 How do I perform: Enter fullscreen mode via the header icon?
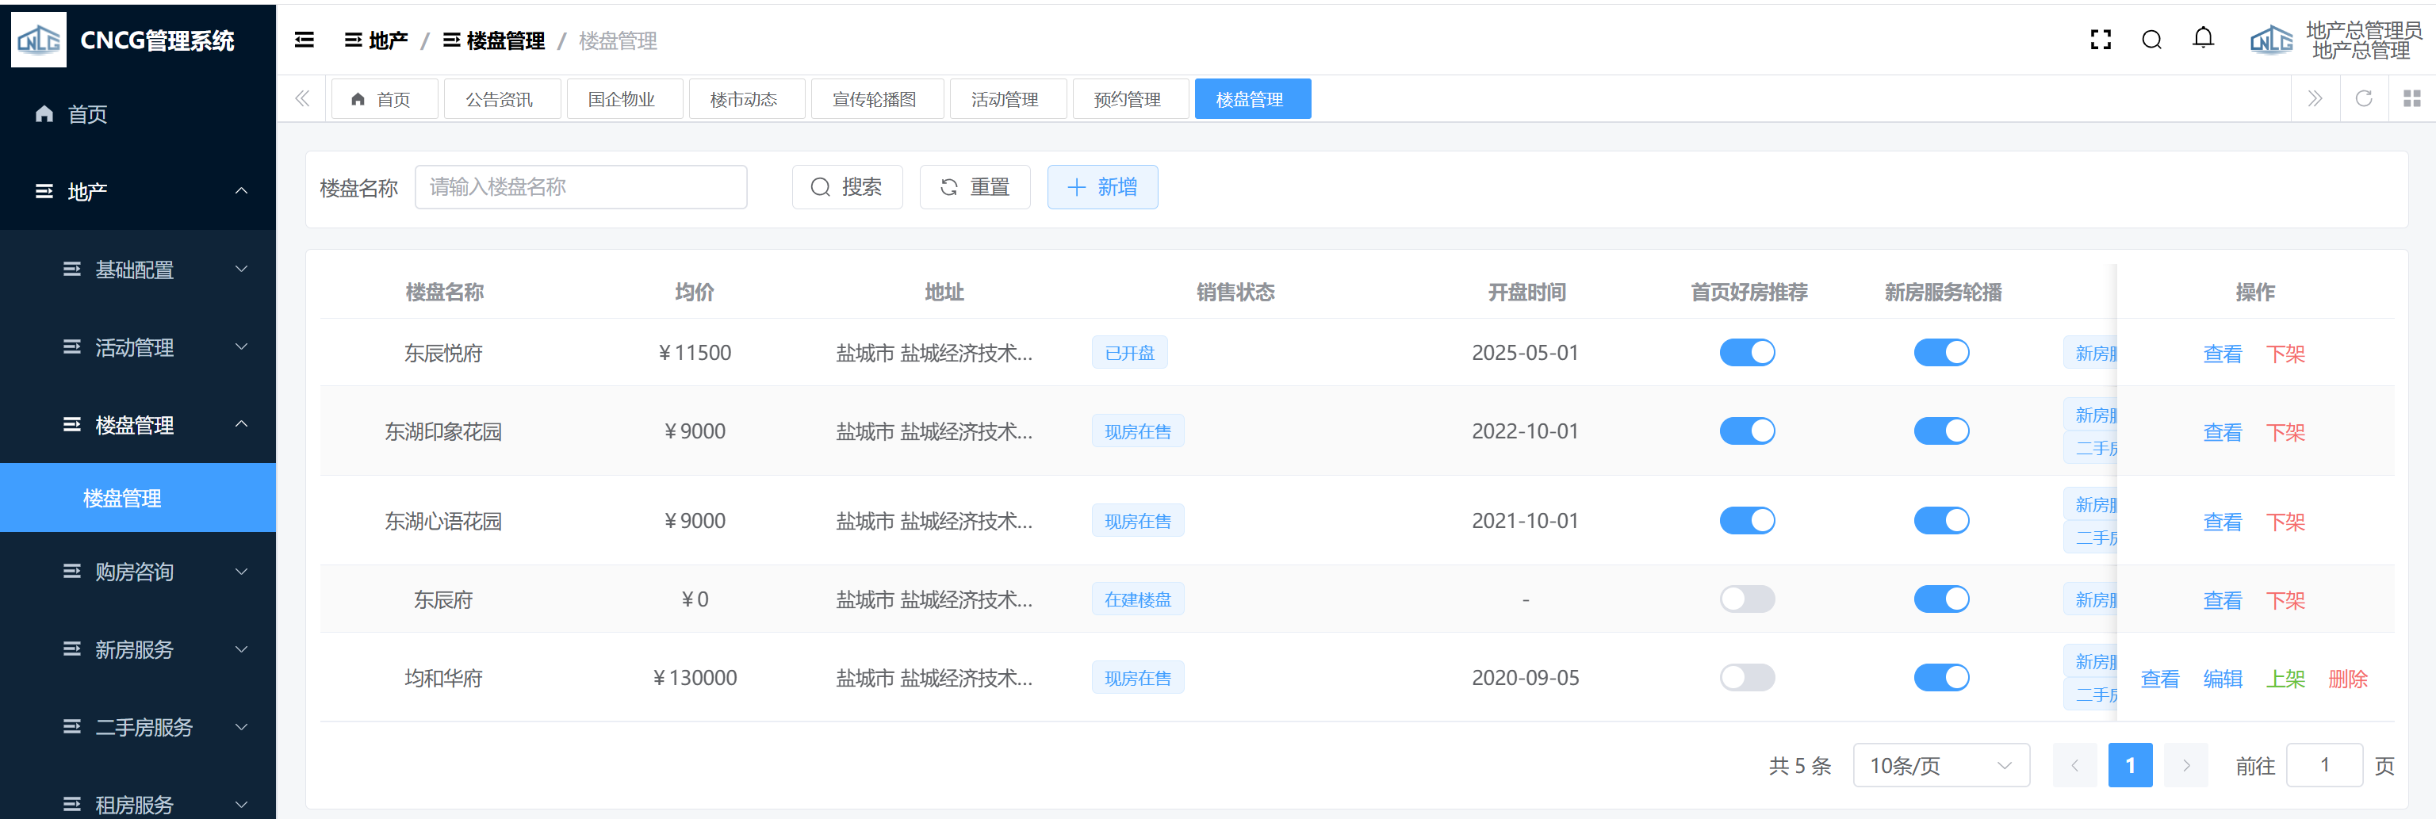(x=2101, y=40)
